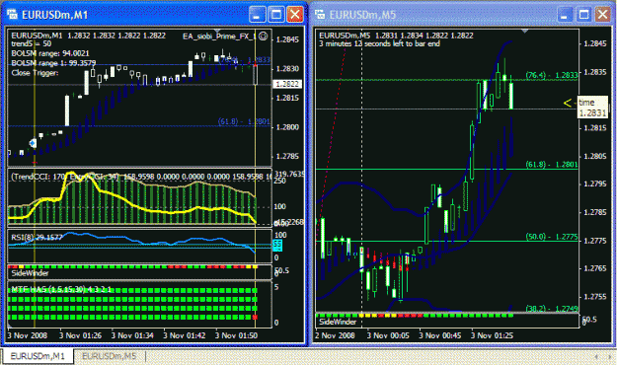Image resolution: width=617 pixels, height=365 pixels.
Task: Click the EURUSDm,M5 title bar text
Action: pos(362,15)
